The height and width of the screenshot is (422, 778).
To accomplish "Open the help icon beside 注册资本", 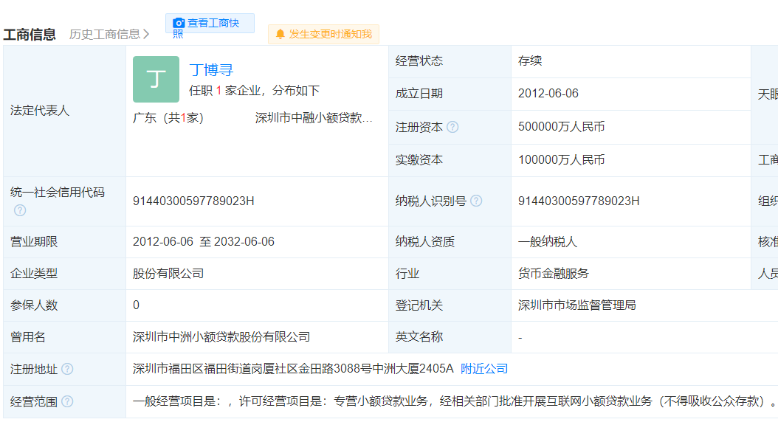I will (x=452, y=127).
